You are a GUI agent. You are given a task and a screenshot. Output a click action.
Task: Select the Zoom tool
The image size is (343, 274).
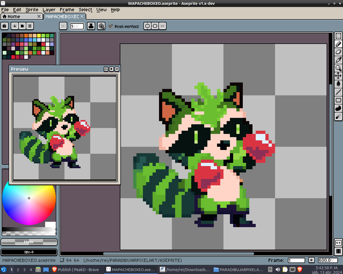click(x=338, y=68)
